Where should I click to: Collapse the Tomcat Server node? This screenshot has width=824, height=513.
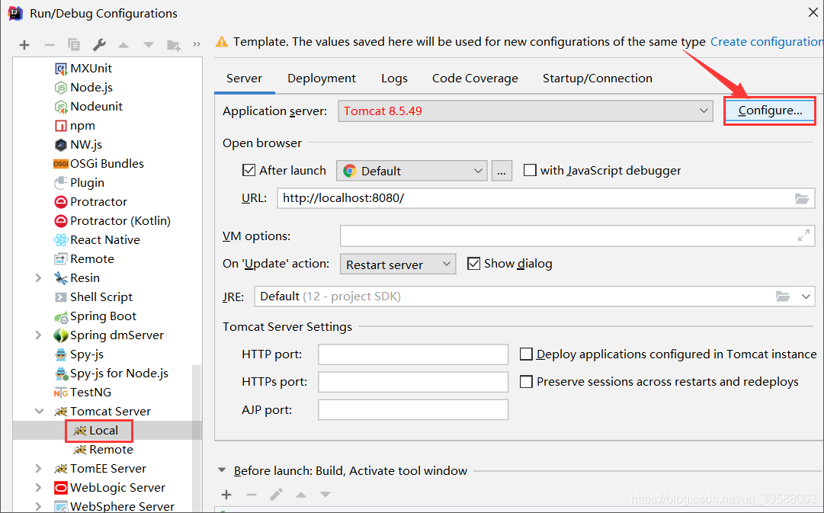[x=39, y=412]
